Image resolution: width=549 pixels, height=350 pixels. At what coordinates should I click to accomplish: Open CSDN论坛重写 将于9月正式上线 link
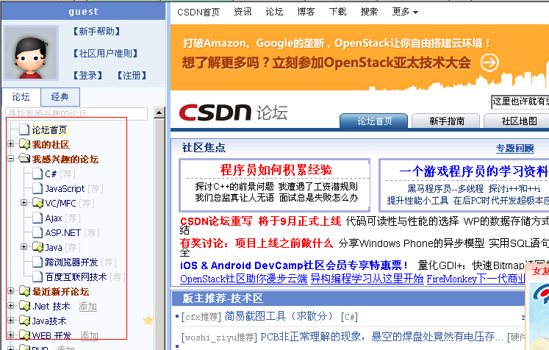click(260, 221)
